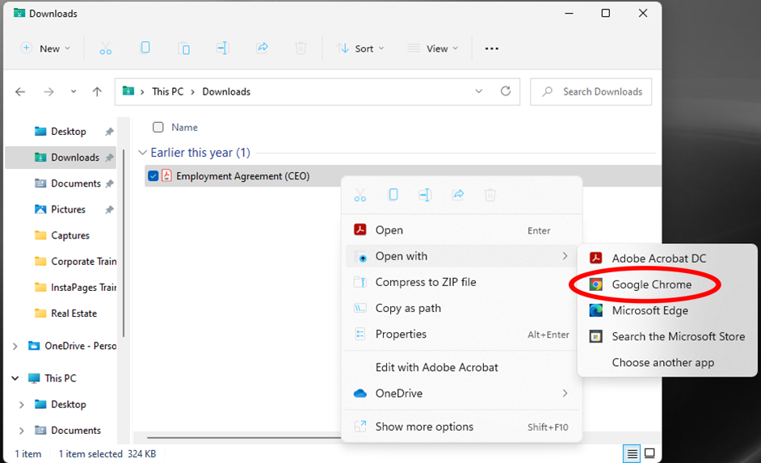Click the Name column header
Image resolution: width=761 pixels, height=463 pixels.
click(184, 127)
